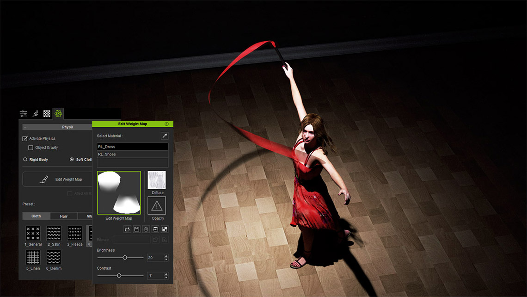Screen dimensions: 527x297
Task: Decrease Brightness with the down stepper arrow
Action: coord(166,260)
